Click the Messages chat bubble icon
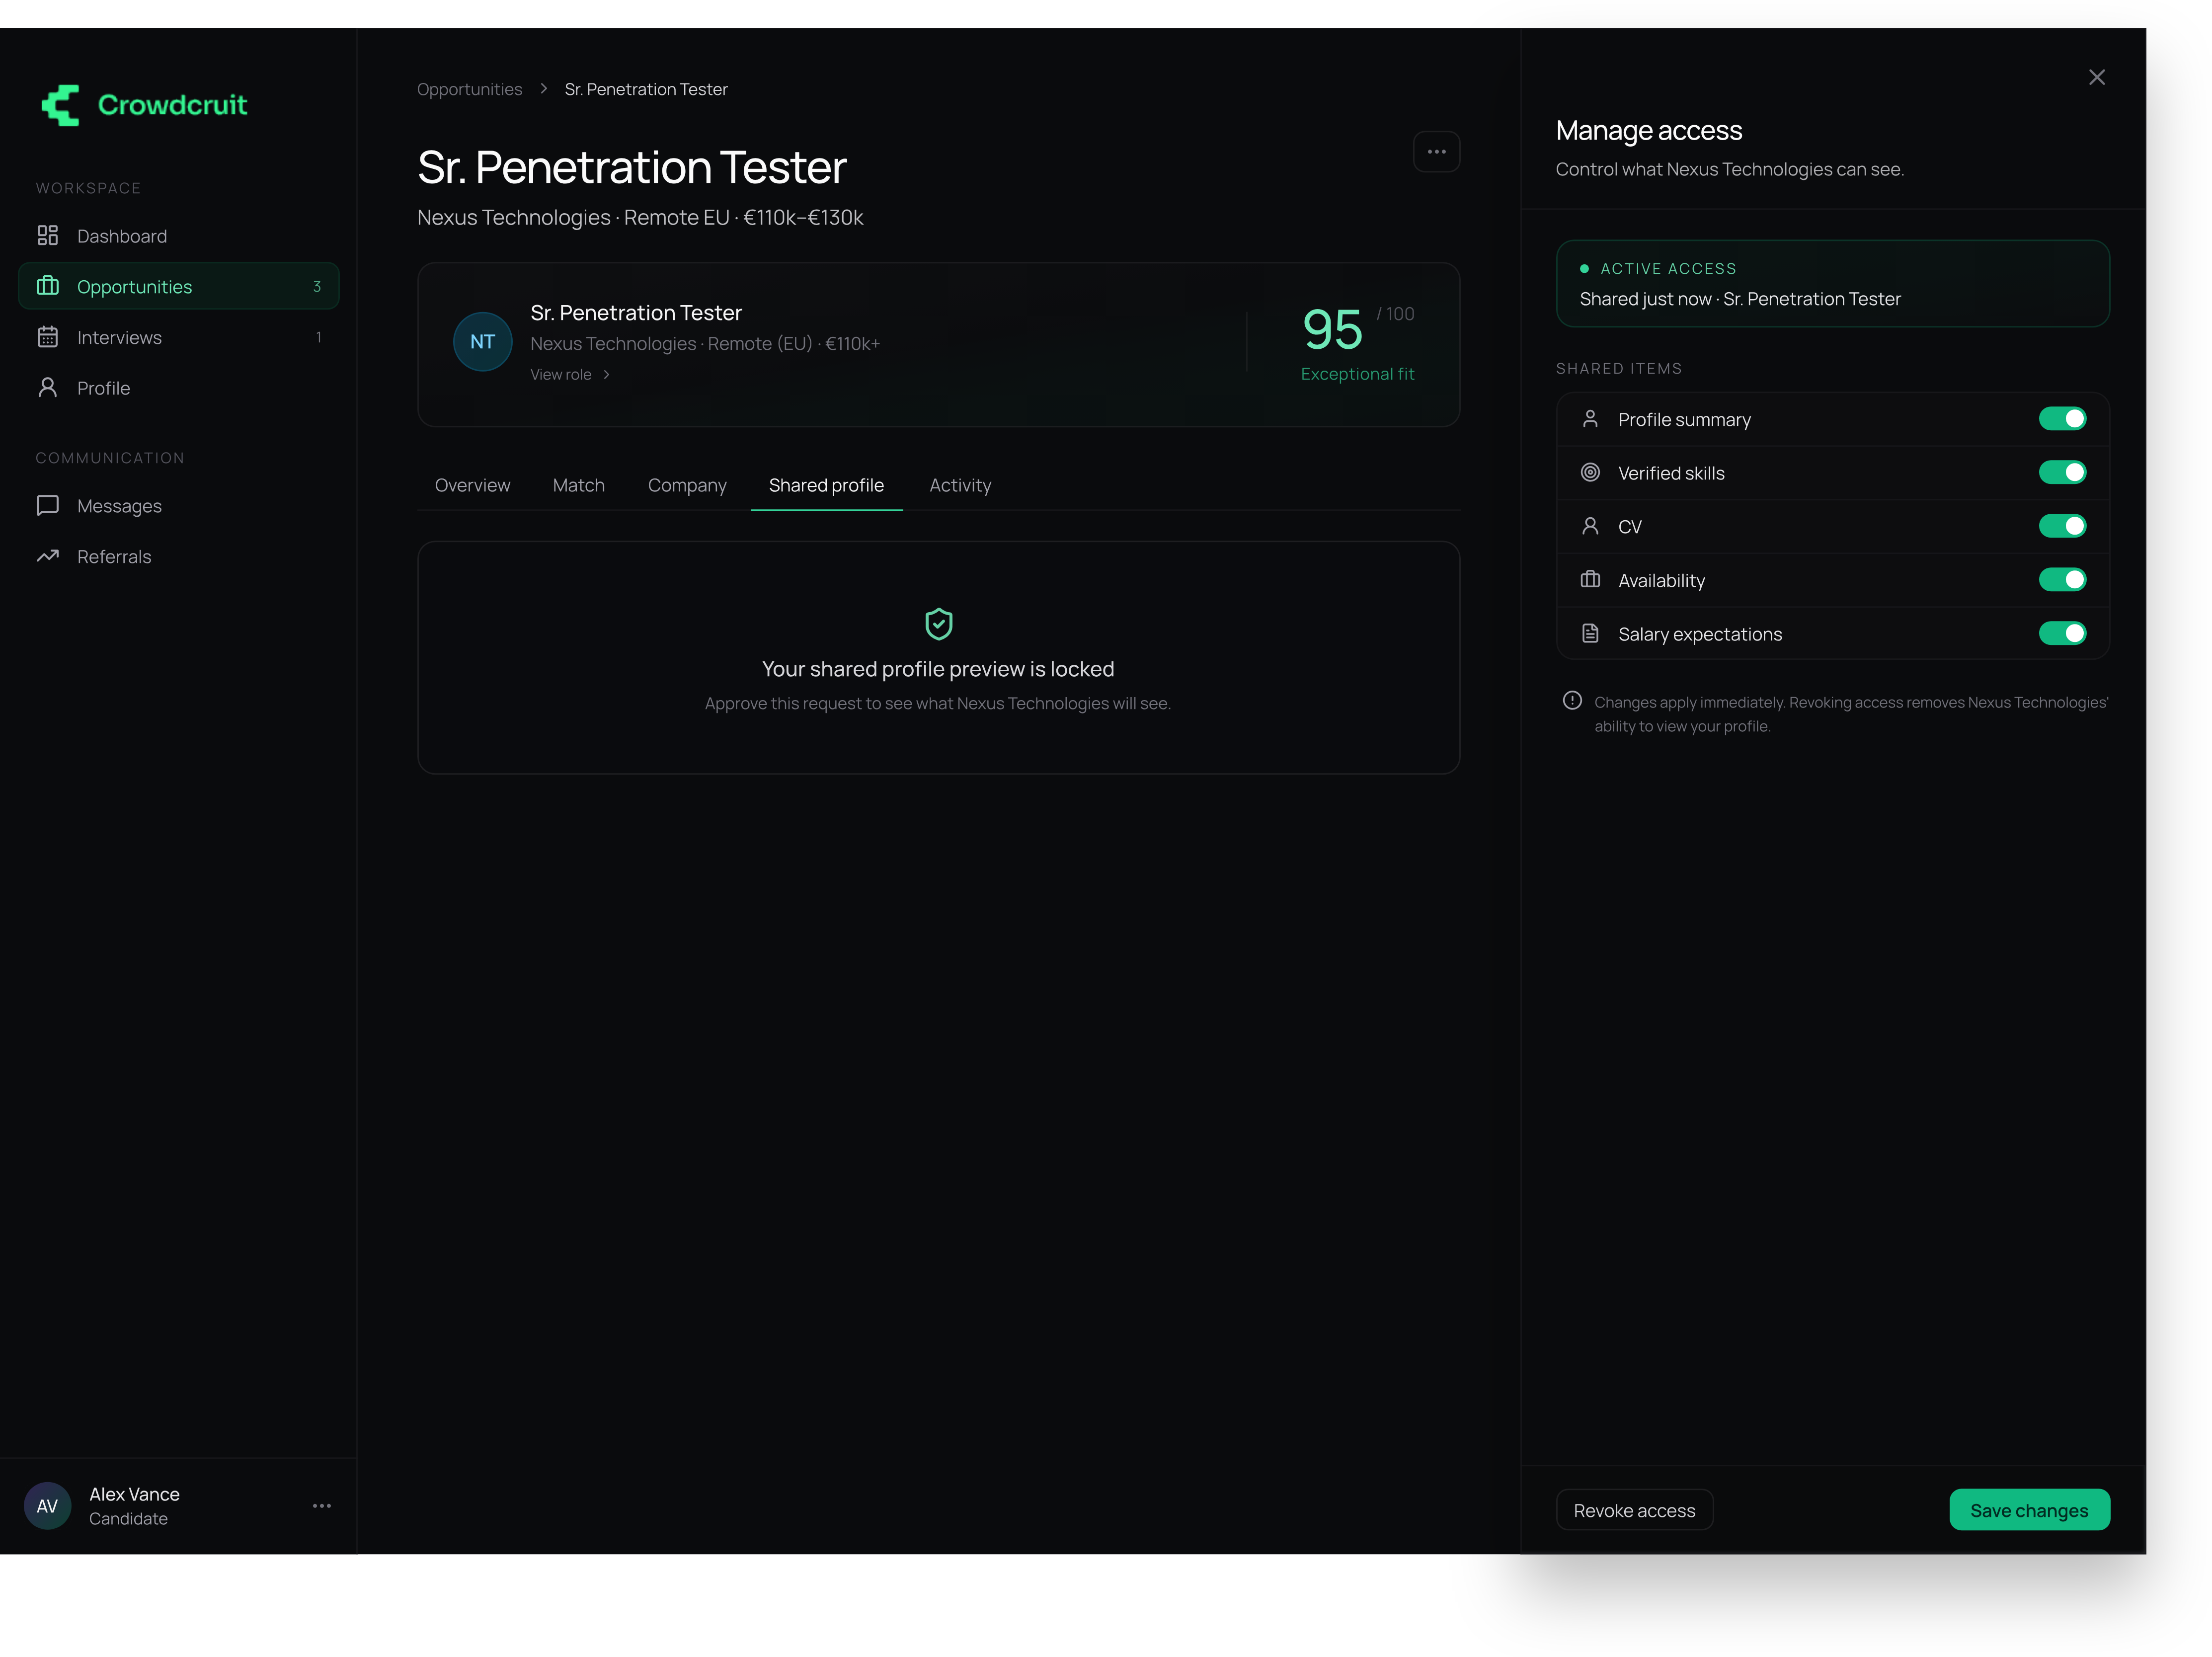Viewport: 2212px width, 1657px height. (x=47, y=506)
